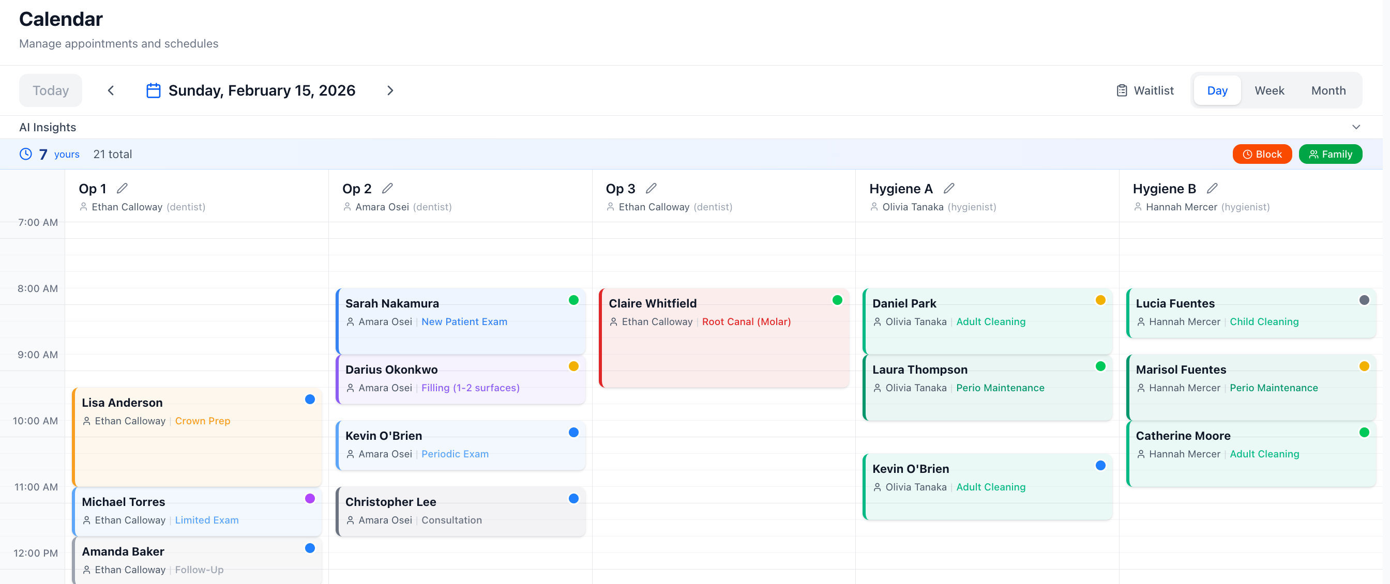Switch to Month view
This screenshot has width=1390, height=584.
click(1328, 90)
